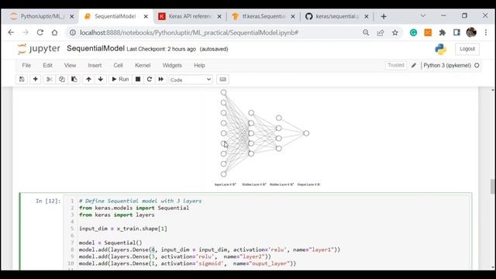Open the Insert menu
This screenshot has width=496, height=279.
click(x=95, y=65)
